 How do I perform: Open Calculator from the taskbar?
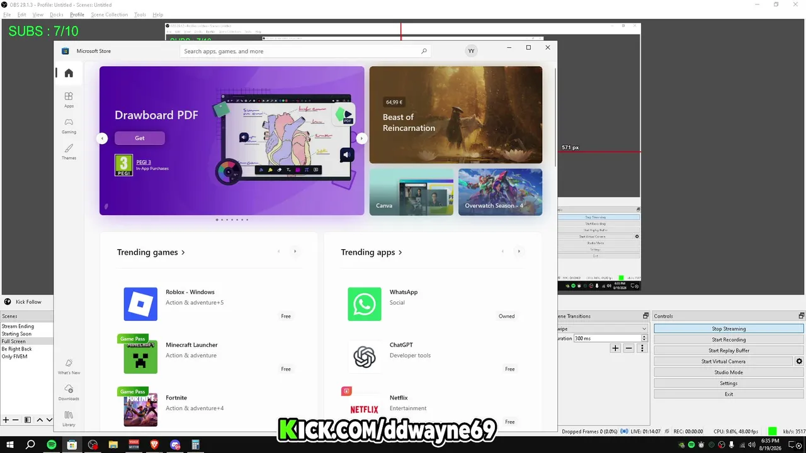click(x=196, y=445)
